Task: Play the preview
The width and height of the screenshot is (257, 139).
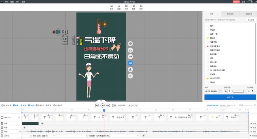Action: [102, 105]
